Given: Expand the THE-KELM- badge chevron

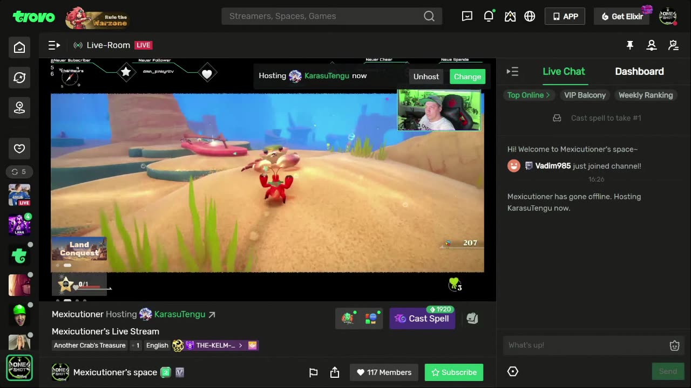Looking at the screenshot, I should coord(241,345).
